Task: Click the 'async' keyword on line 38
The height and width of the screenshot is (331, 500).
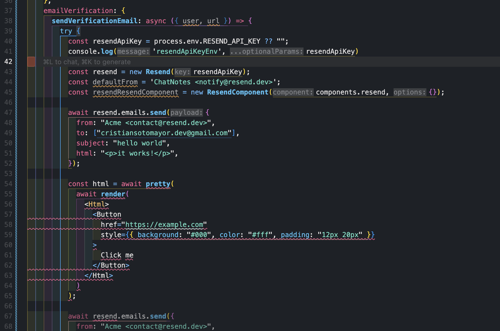Action: coord(156,21)
